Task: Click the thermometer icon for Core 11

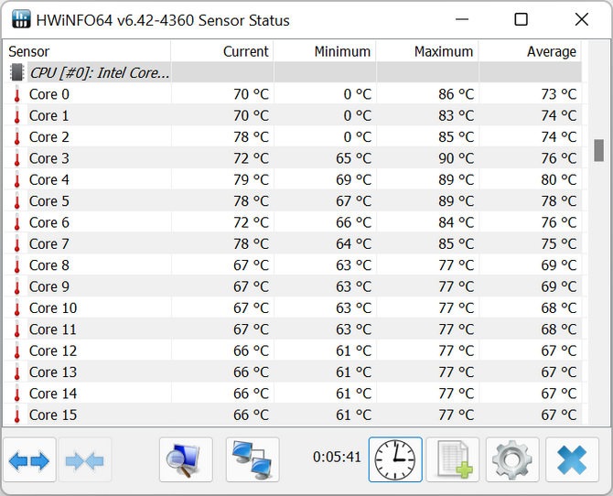Action: [x=16, y=329]
